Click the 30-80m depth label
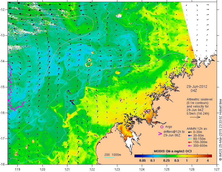222x172 pixels. pyautogui.click(x=199, y=136)
